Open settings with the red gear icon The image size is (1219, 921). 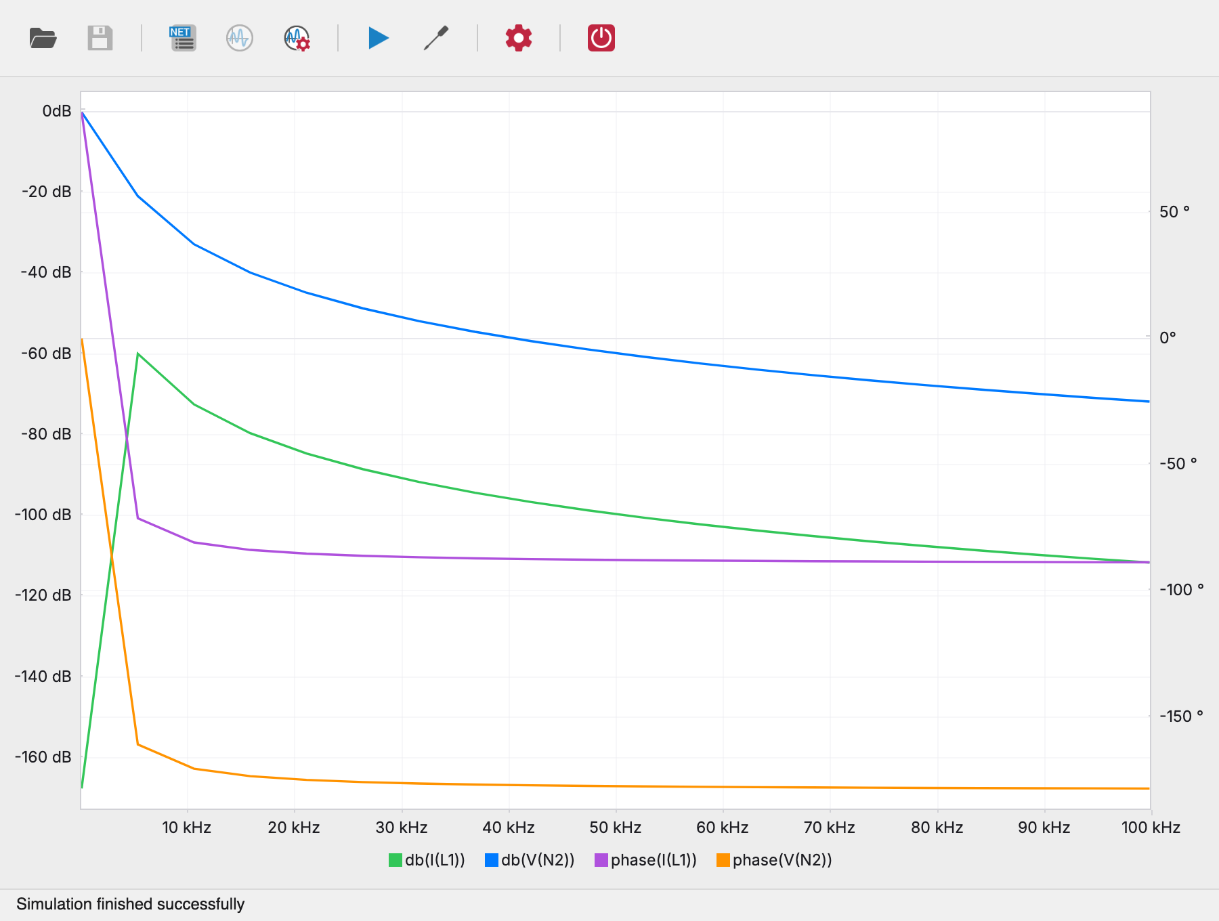[519, 38]
